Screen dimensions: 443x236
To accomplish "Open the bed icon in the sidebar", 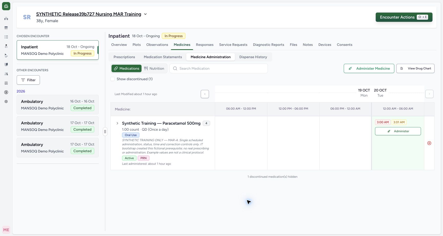I will pyautogui.click(x=6, y=83).
